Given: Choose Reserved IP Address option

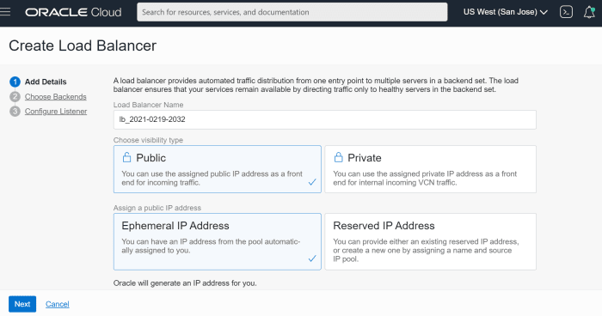Looking at the screenshot, I should point(430,241).
